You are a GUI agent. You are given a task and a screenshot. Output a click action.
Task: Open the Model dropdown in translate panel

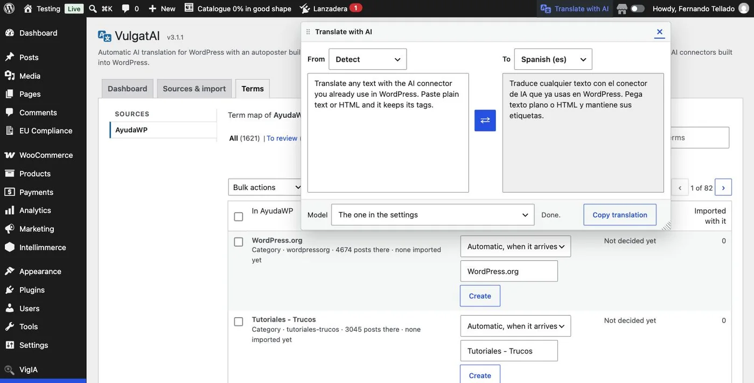click(x=433, y=215)
